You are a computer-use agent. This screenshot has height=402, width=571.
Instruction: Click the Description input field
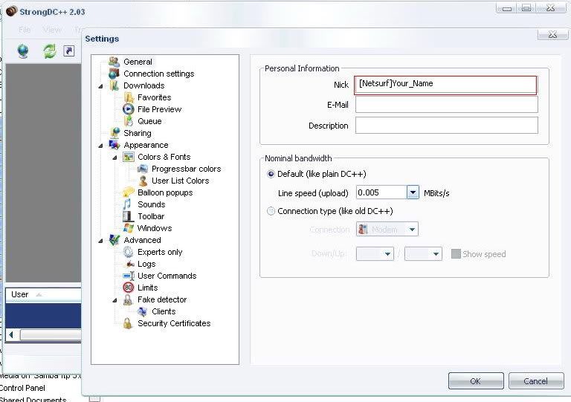point(446,125)
